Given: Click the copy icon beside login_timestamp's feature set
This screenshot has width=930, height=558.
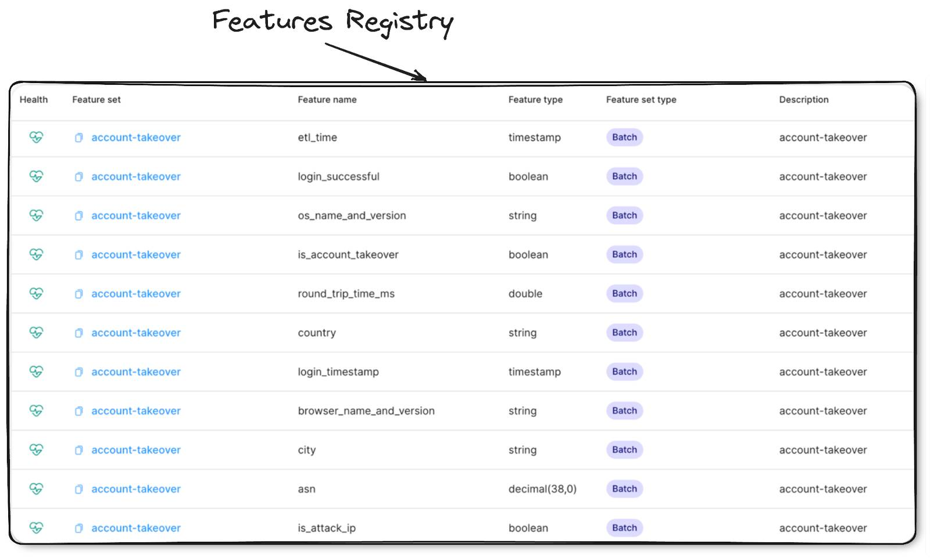Looking at the screenshot, I should click(x=78, y=372).
